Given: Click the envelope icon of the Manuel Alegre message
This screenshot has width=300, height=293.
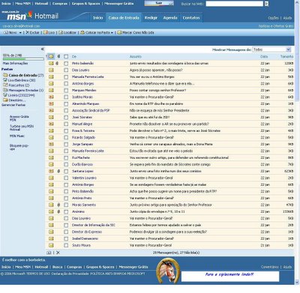Looking at the screenshot, I should [x=51, y=124].
